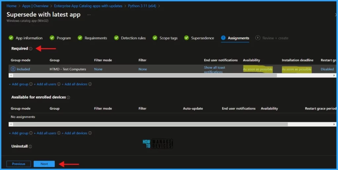Click End user notifications header in Required table

click(x=221, y=60)
